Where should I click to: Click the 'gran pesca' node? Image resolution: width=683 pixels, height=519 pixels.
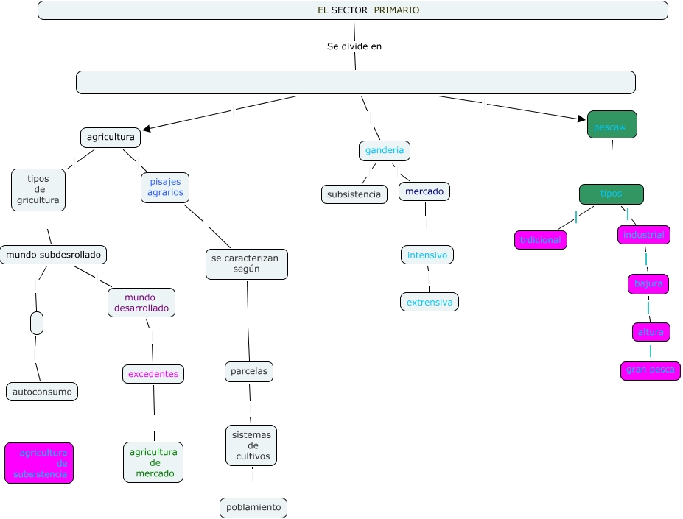pos(650,370)
